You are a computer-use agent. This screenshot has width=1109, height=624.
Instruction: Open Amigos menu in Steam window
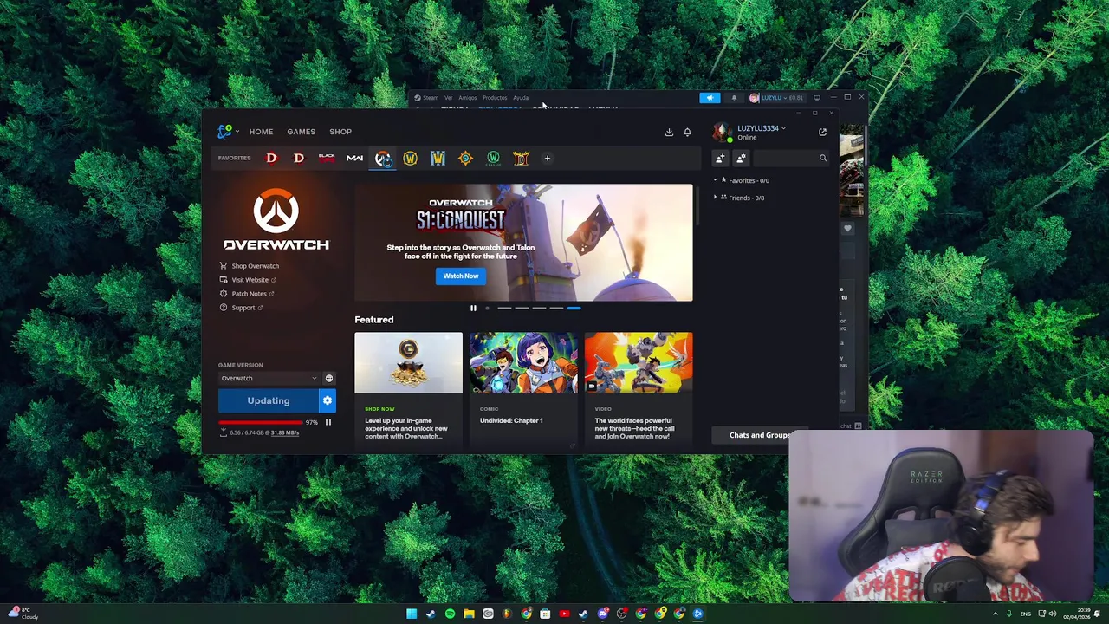468,98
